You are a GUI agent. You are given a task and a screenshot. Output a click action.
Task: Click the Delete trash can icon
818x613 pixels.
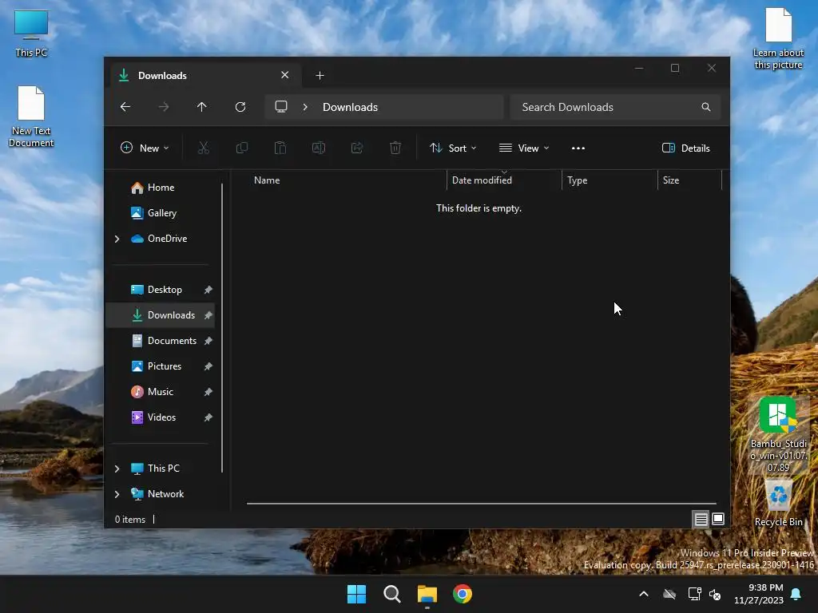point(395,148)
